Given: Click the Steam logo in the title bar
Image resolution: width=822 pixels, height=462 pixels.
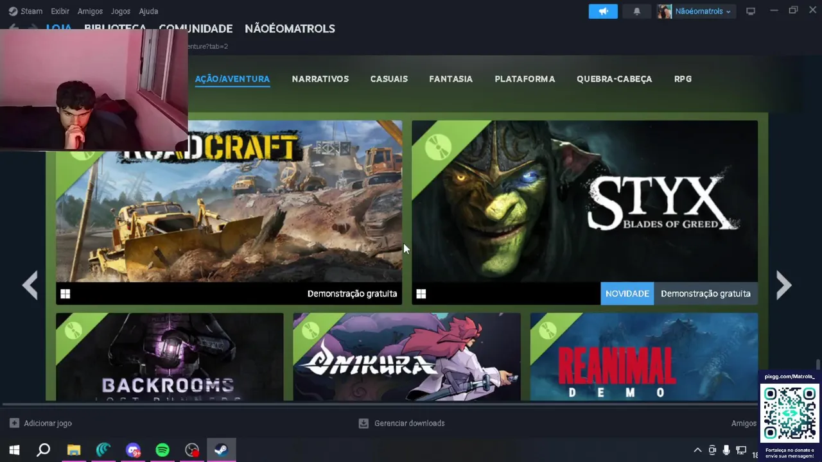Looking at the screenshot, I should click(13, 11).
